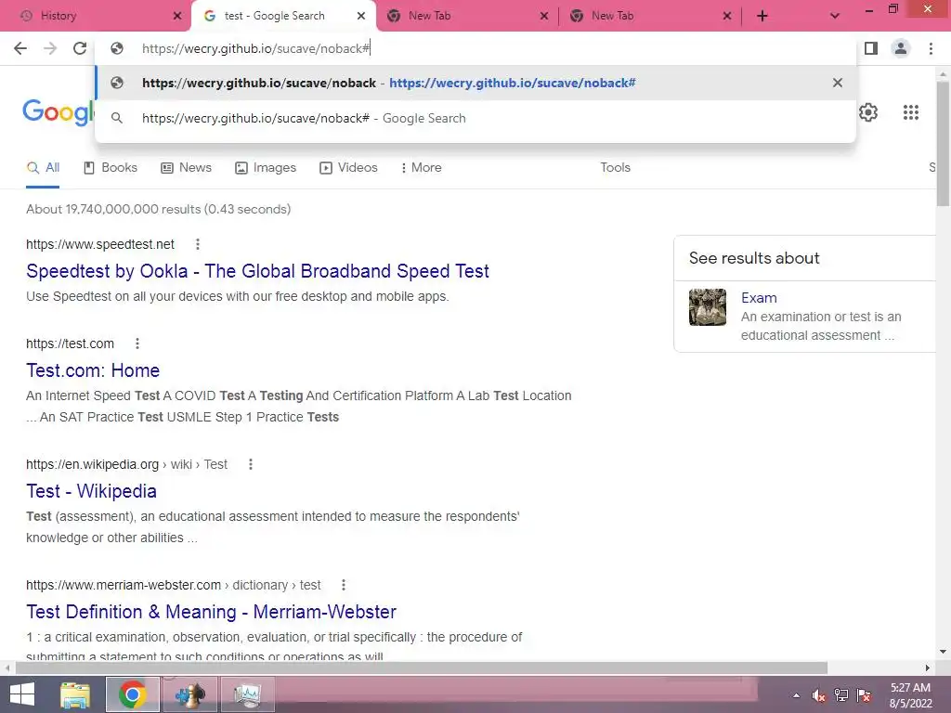Click the forward navigation arrow

coord(50,48)
